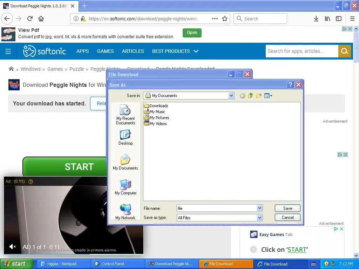Open Firefox hamburger menu
The width and height of the screenshot is (359, 269).
(x=352, y=19)
